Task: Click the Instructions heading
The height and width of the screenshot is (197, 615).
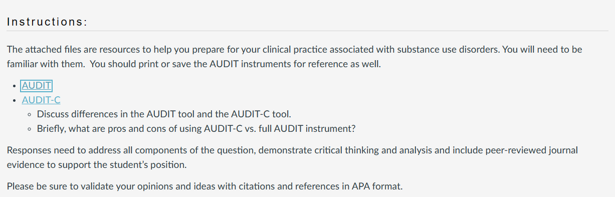Action: tap(48, 22)
